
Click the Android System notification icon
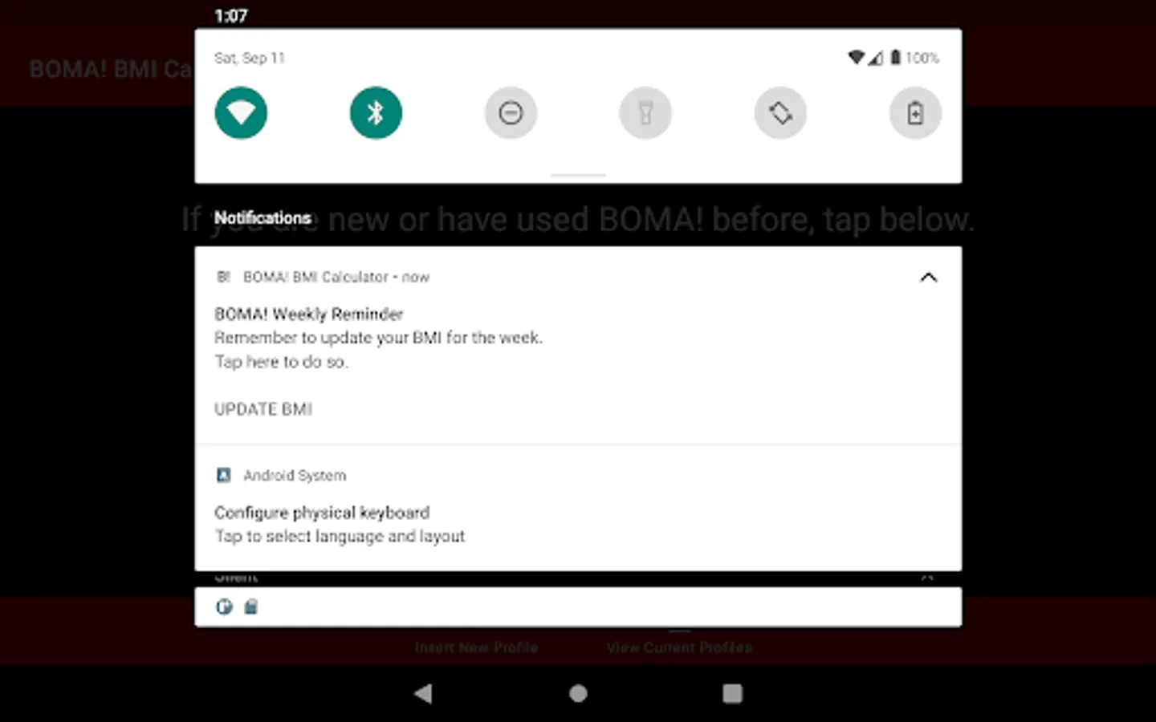pyautogui.click(x=224, y=475)
